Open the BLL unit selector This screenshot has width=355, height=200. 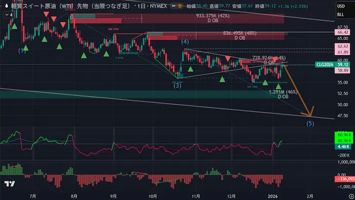(x=341, y=15)
